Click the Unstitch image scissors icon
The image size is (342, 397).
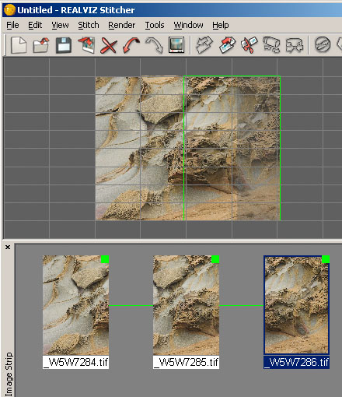click(250, 45)
